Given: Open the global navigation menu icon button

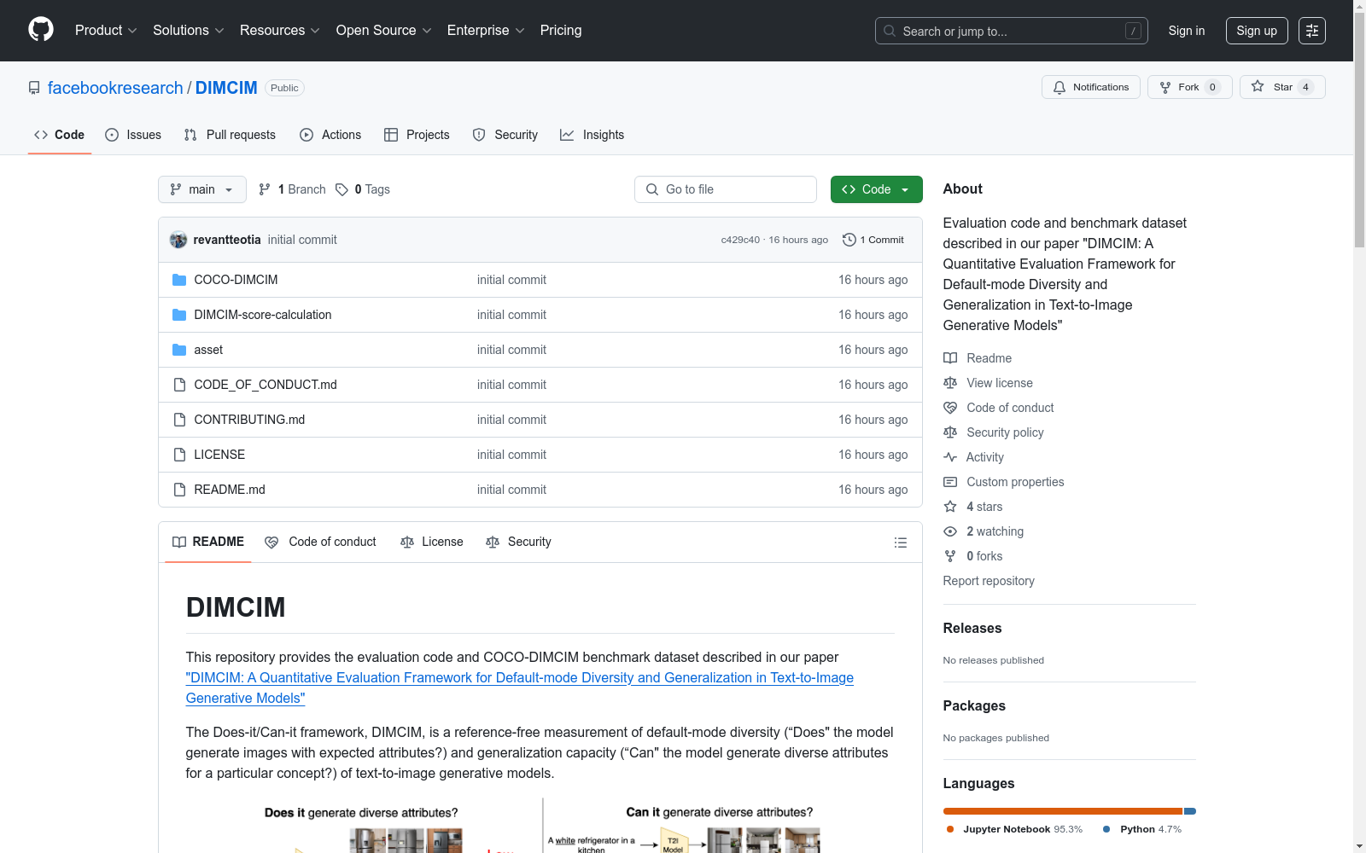Looking at the screenshot, I should point(1312,31).
